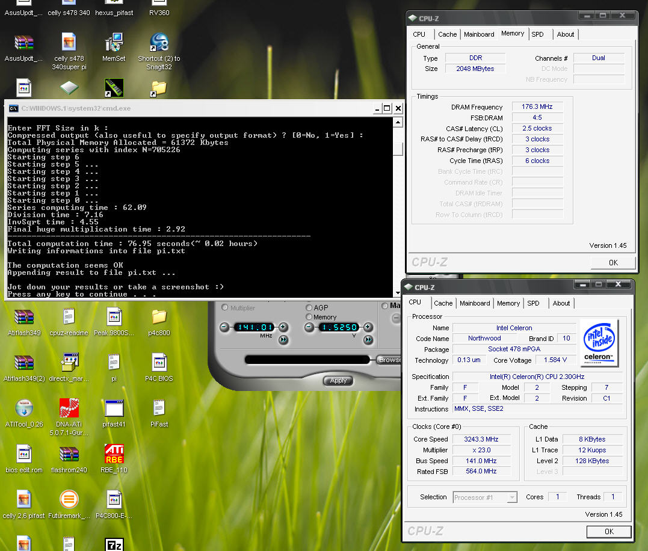648x551 pixels.
Task: Open the cmd.exe title bar system icon
Action: 14,108
